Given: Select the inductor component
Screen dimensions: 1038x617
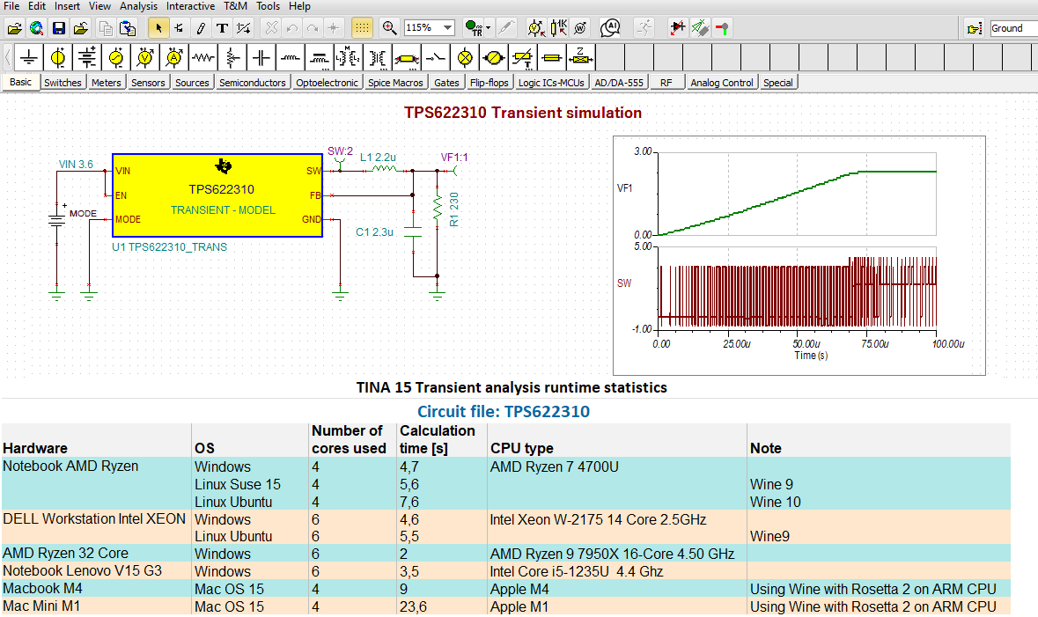Looking at the screenshot, I should point(291,58).
